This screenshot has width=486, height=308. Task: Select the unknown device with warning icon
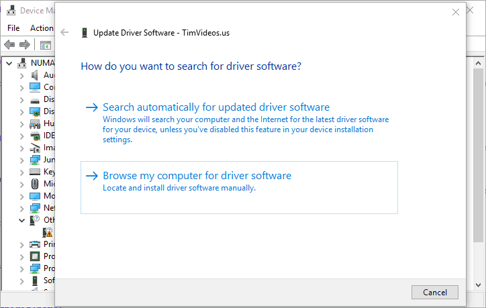tap(48, 232)
